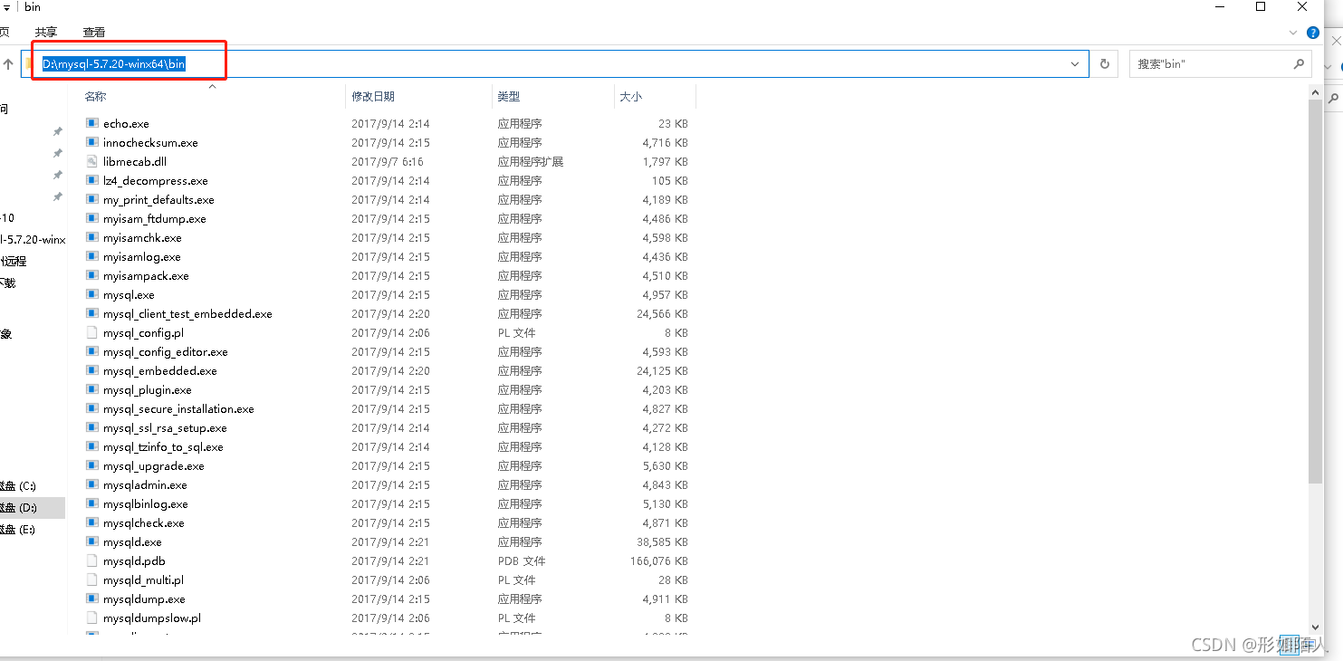Click the libmecab.dll file icon
This screenshot has width=1343, height=661.
click(91, 161)
